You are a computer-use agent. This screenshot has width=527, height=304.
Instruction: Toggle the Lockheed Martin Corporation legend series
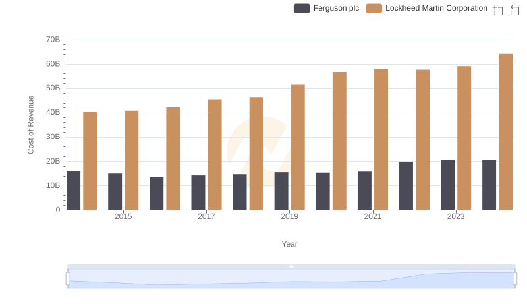426,8
